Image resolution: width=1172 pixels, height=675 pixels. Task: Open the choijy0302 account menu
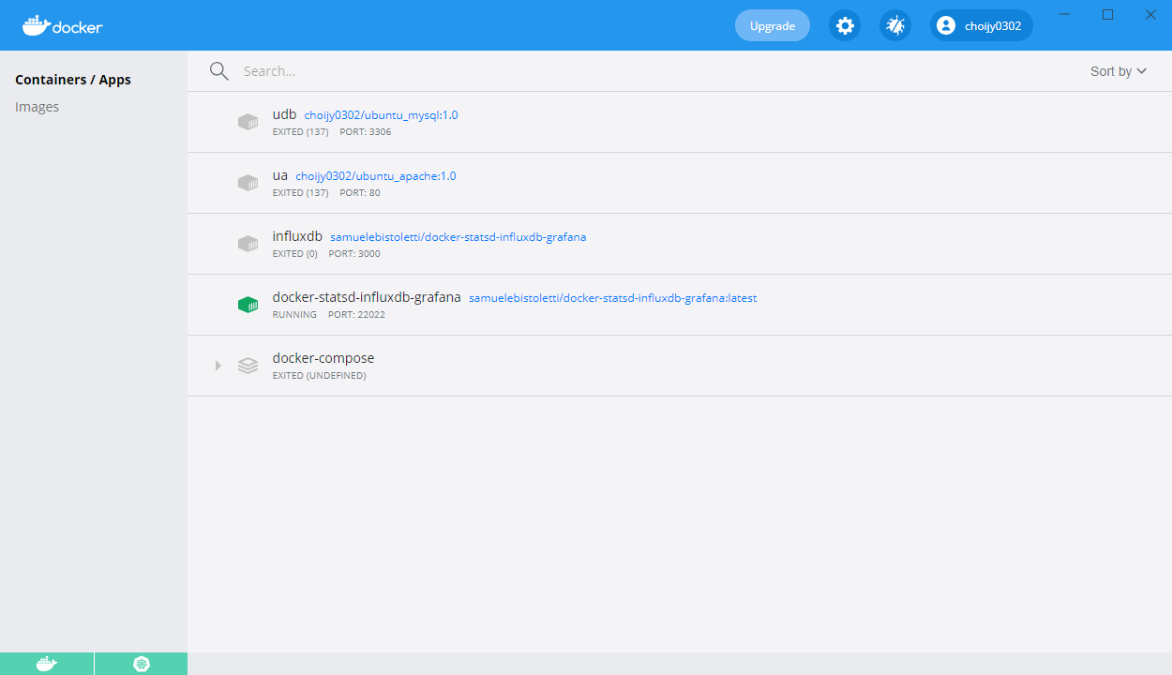point(982,25)
